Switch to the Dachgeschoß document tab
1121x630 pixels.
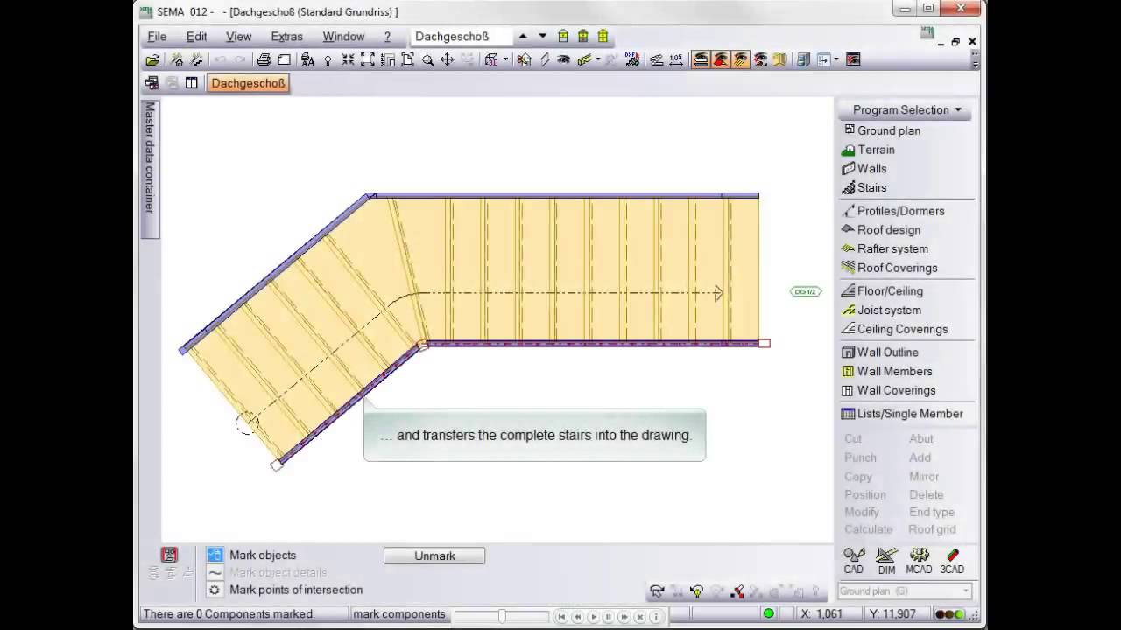coord(248,83)
